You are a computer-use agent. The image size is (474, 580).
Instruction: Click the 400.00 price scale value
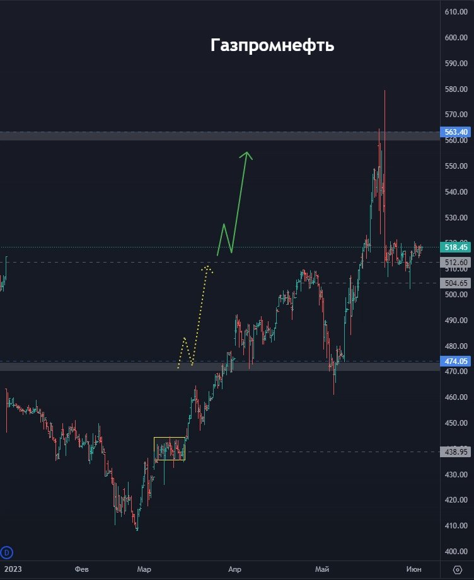click(456, 552)
